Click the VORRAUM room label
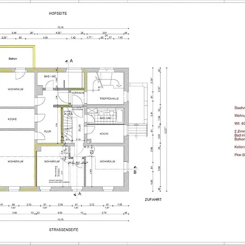Image resolution: width=245 pixels, height=245 pixels. (78, 93)
